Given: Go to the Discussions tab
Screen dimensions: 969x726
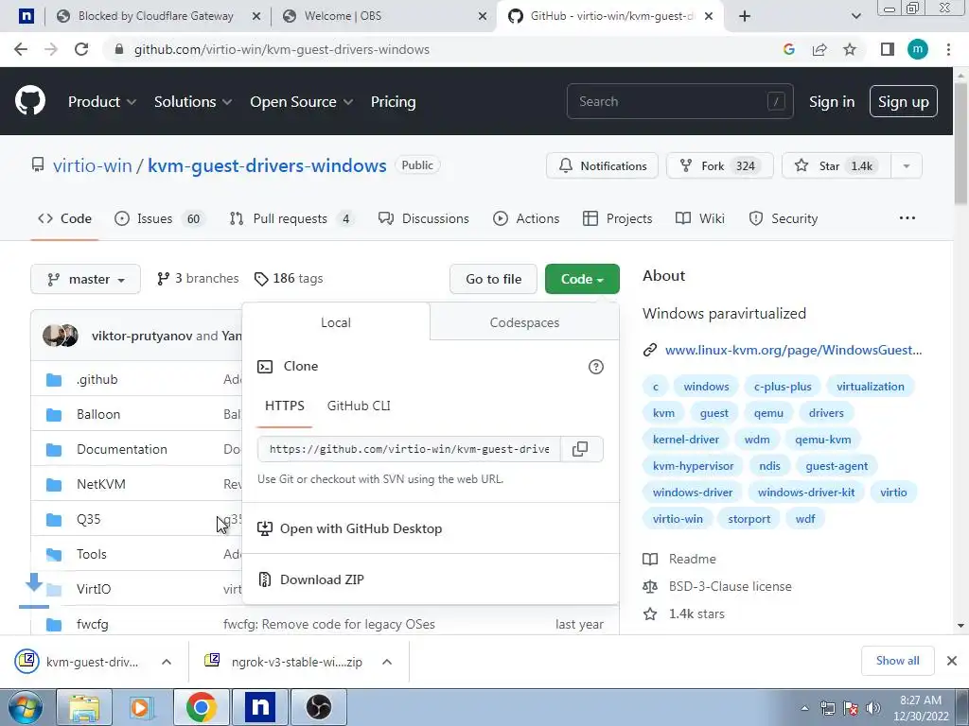Looking at the screenshot, I should pos(424,218).
